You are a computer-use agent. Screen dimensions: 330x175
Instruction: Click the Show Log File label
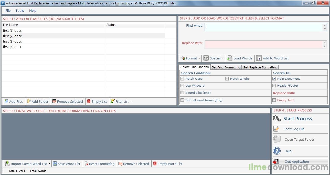coord(294,129)
